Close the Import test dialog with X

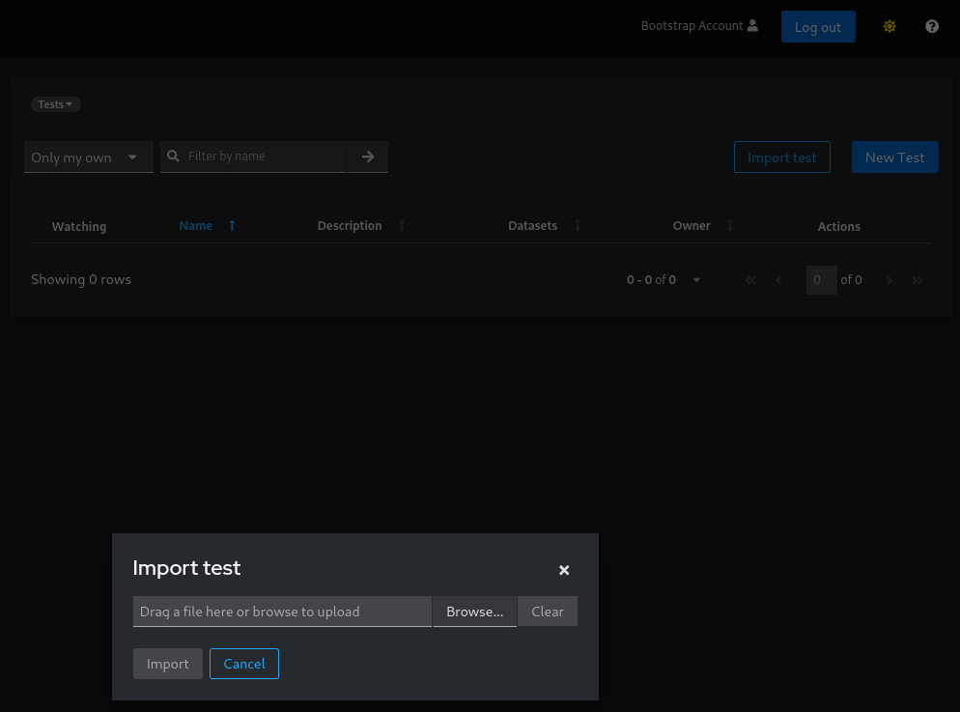point(564,570)
